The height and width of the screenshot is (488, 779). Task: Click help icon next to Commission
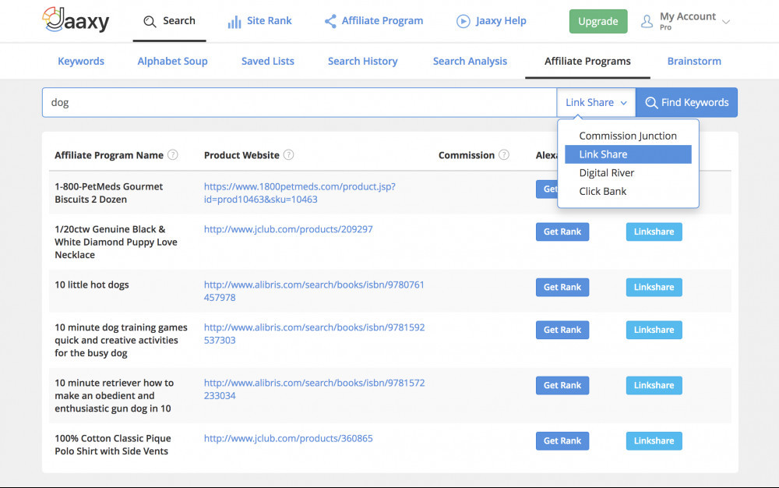pos(504,154)
